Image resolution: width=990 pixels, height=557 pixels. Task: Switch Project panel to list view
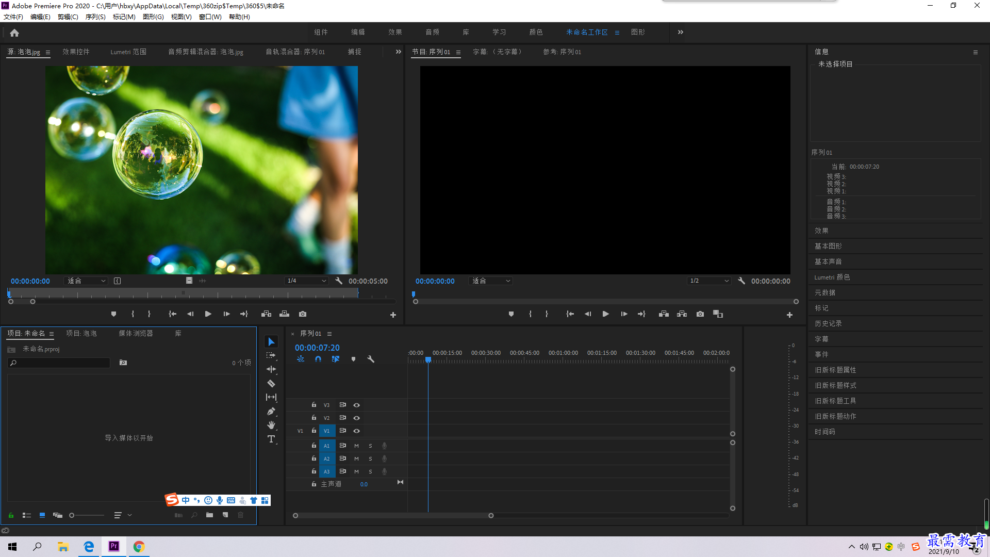27,515
